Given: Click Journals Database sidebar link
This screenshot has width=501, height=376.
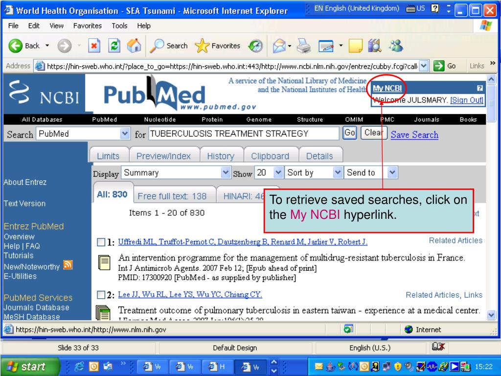Looking at the screenshot, I should [36, 307].
